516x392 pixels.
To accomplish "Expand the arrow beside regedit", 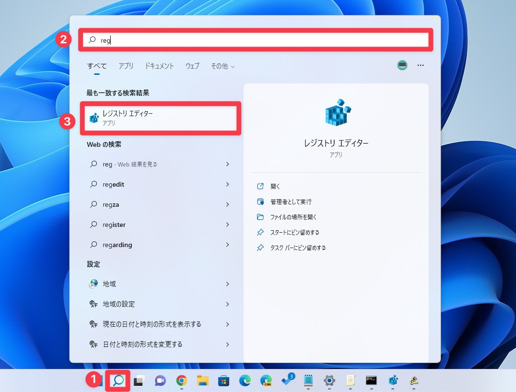I will point(227,184).
